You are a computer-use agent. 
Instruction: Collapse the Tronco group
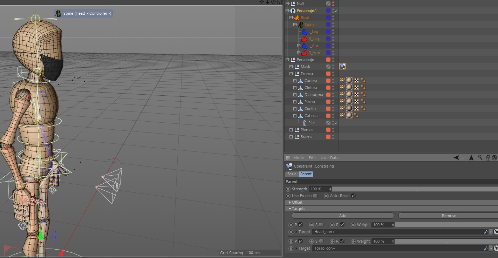291,74
